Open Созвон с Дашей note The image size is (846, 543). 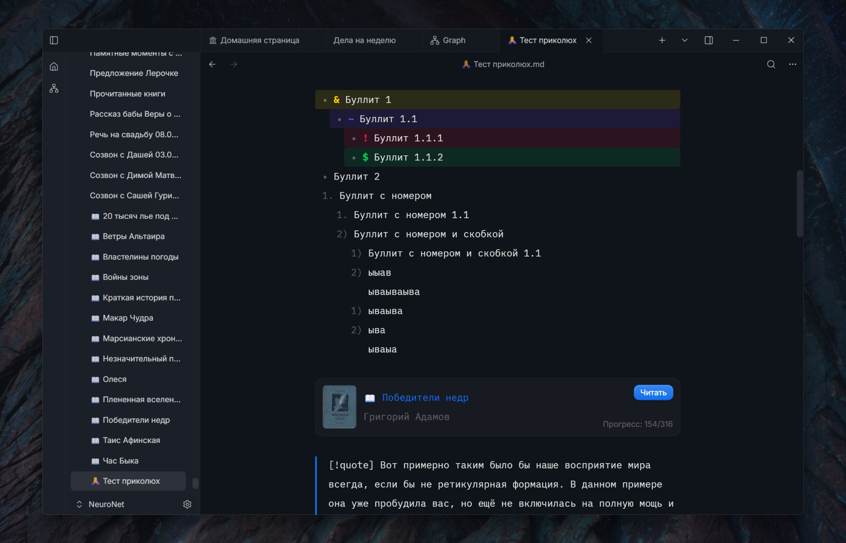point(134,155)
